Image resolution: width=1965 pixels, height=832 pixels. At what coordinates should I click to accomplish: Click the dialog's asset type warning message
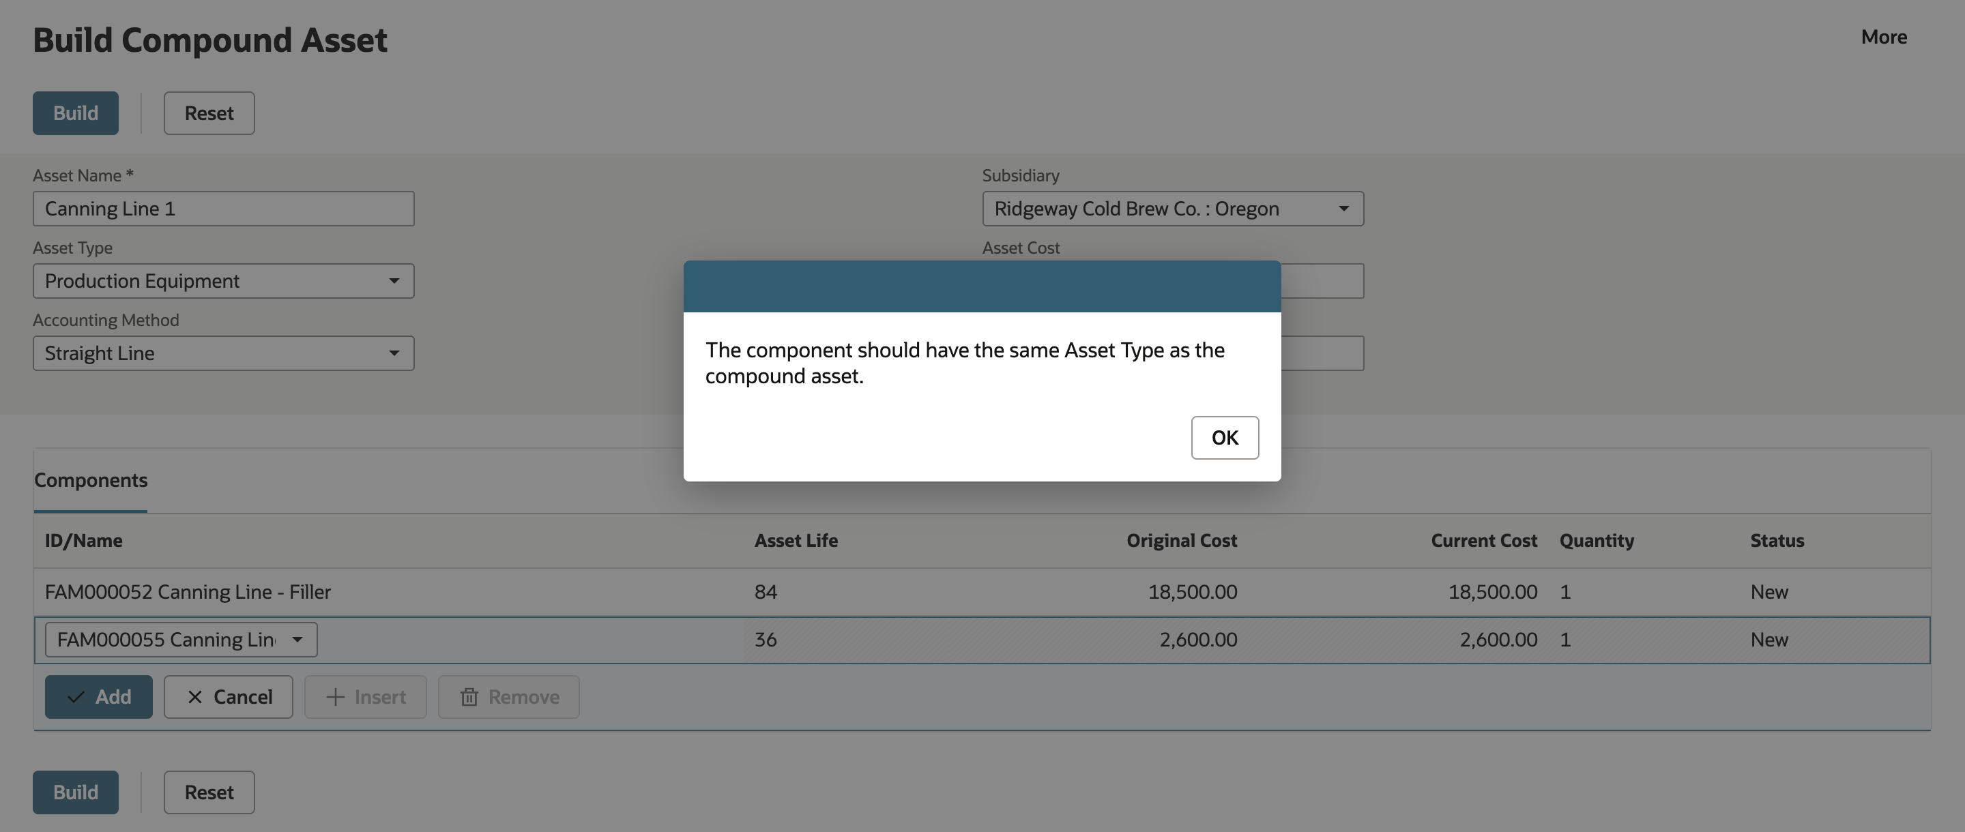click(x=964, y=362)
